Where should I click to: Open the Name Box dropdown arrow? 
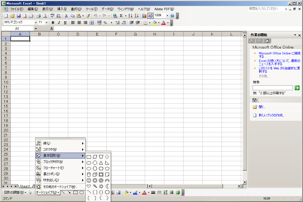tap(36, 29)
